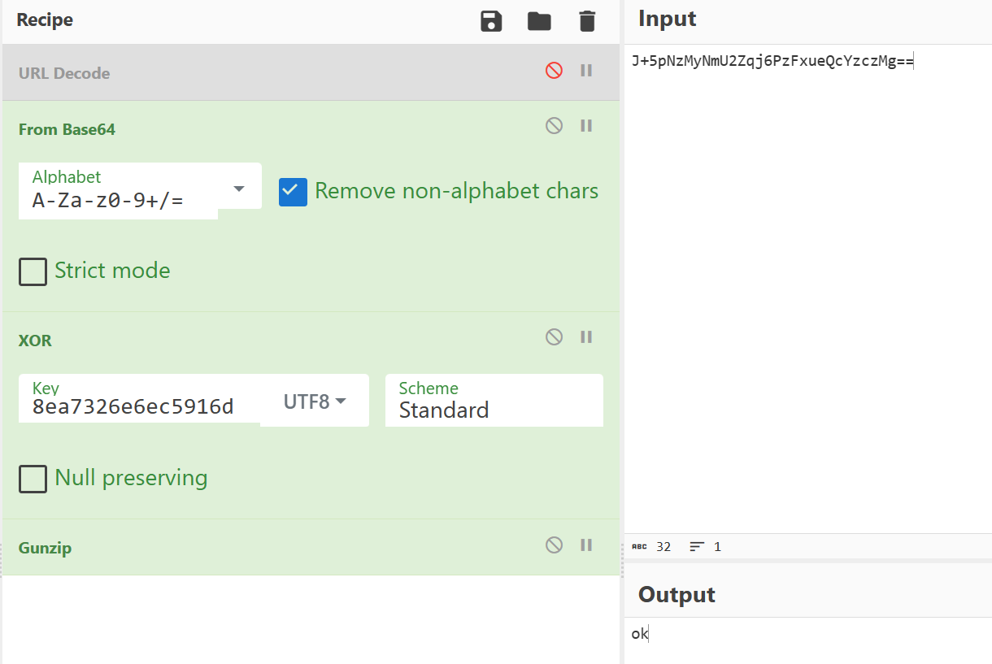Select the Gunzip operation title
This screenshot has height=664, width=992.
[x=46, y=548]
